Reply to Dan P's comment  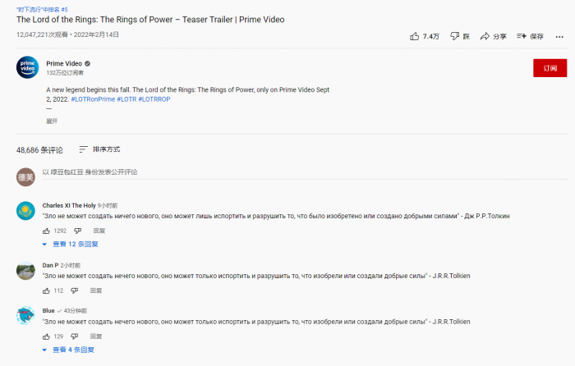coord(96,291)
